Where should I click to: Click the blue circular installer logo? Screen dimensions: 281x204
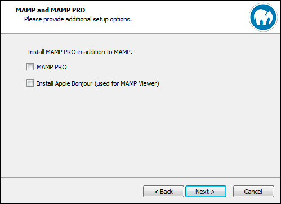click(x=263, y=17)
